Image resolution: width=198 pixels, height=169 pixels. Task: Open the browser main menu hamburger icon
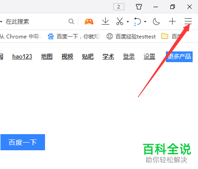point(188,21)
